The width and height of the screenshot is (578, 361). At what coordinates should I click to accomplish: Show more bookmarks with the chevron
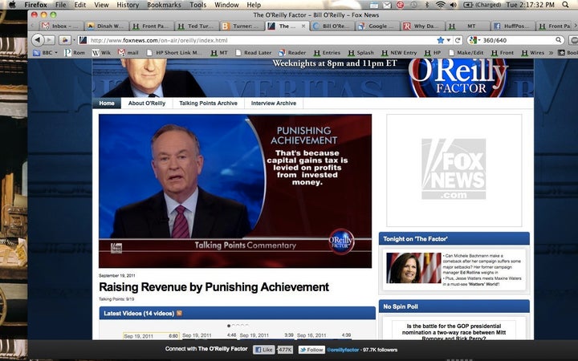pyautogui.click(x=551, y=53)
